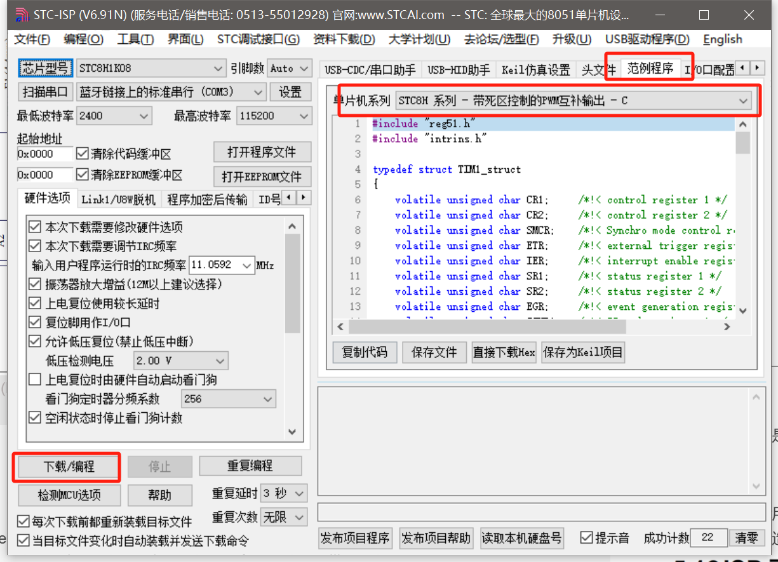Switch language via English menu
Viewport: 778px width, 562px height.
point(722,39)
